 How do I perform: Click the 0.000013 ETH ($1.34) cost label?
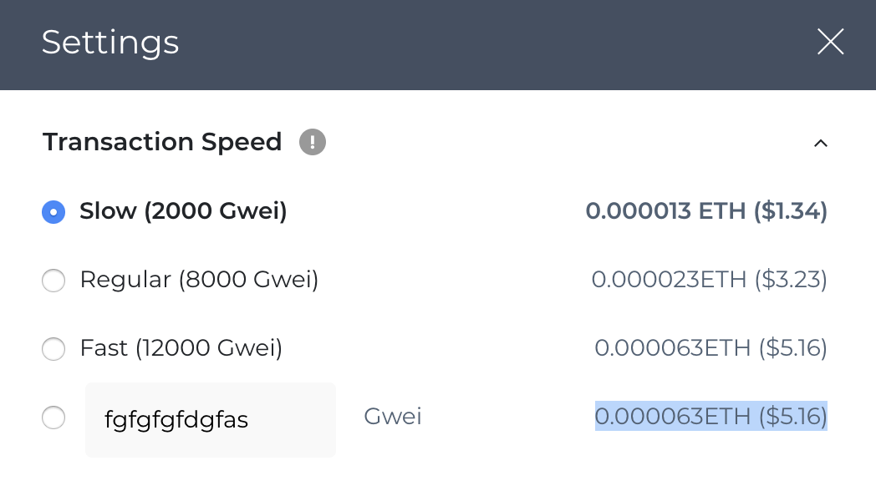pos(707,211)
